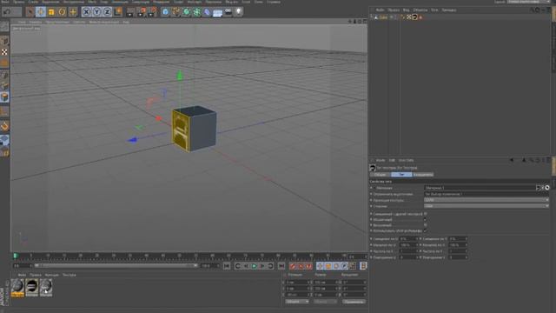Image resolution: width=556 pixels, height=313 pixels.
Task: Switch the coordinate system icon
Action: (x=118, y=12)
